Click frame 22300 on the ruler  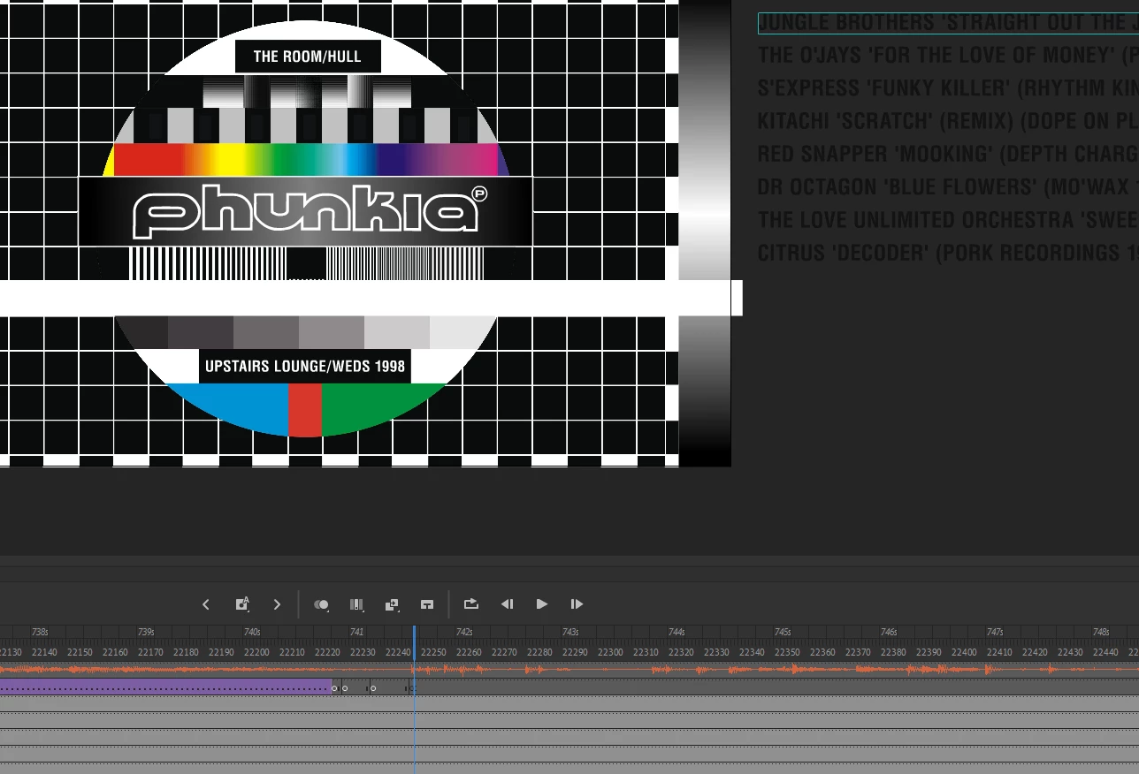click(610, 652)
